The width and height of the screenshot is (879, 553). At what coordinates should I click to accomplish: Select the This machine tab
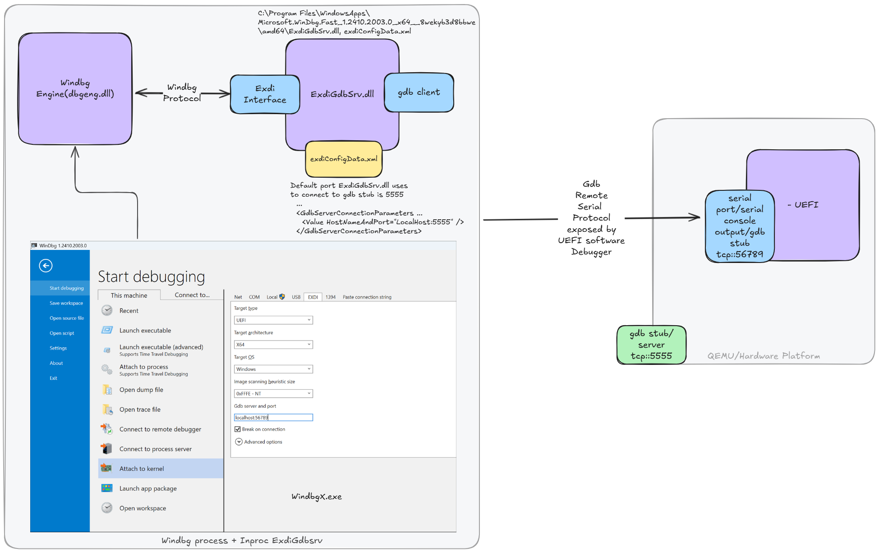[x=129, y=295]
